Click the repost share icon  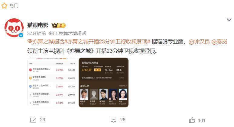pyautogui.click(x=33, y=120)
